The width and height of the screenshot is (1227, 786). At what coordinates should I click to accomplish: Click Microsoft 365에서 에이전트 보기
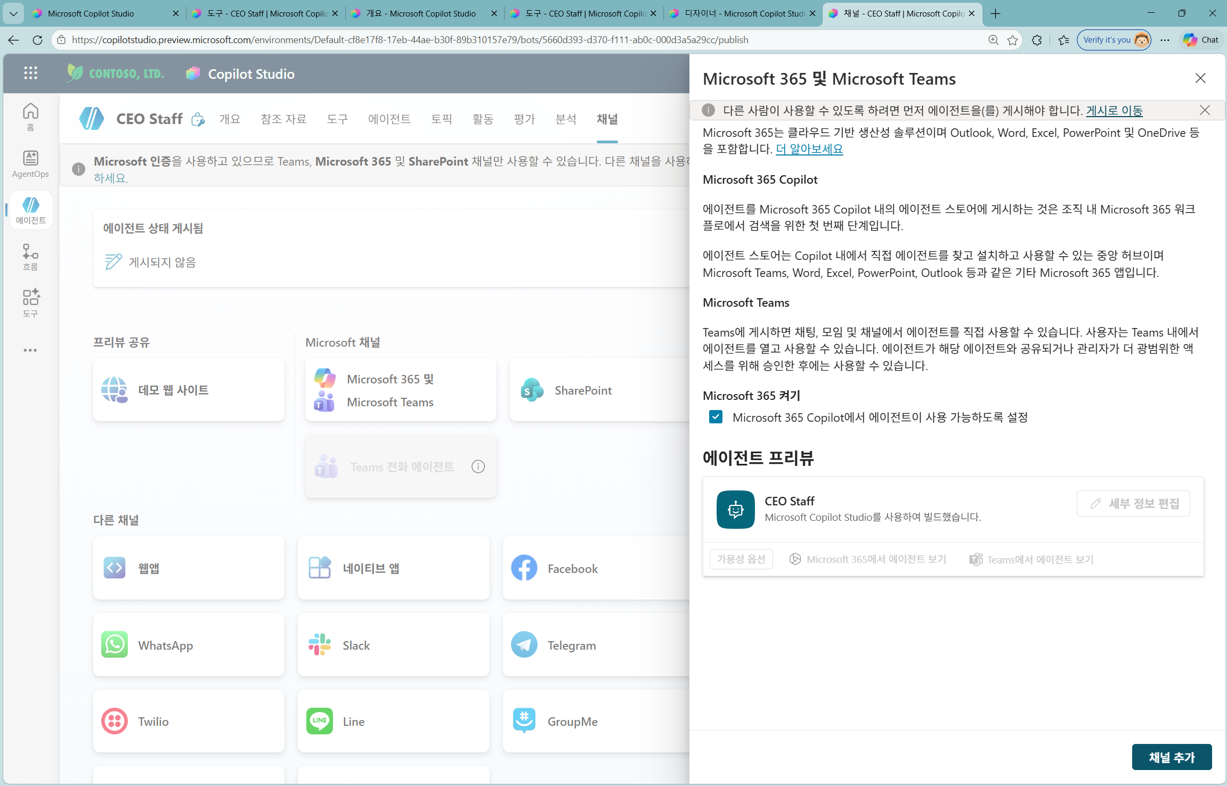click(x=867, y=559)
